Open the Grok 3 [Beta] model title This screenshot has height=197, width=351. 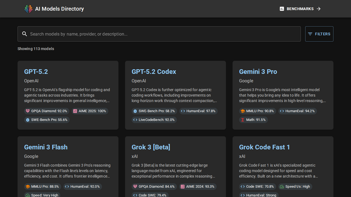[151, 147]
